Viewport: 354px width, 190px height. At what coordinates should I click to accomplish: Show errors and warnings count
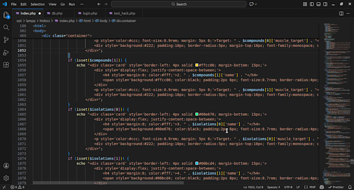pos(17,187)
